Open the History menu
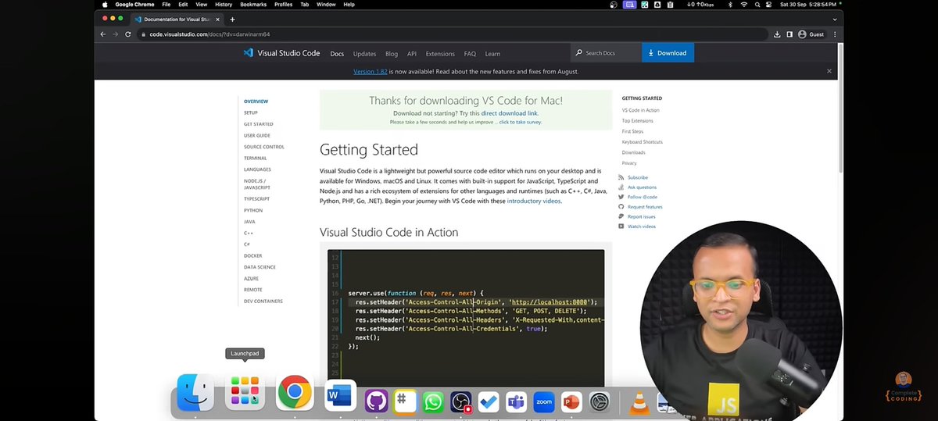Image resolution: width=938 pixels, height=421 pixels. pyautogui.click(x=224, y=4)
